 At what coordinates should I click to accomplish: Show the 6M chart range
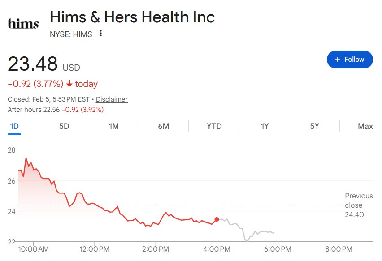(164, 126)
